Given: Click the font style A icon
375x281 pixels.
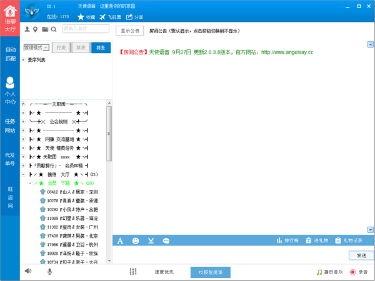Looking at the screenshot, I should (x=120, y=240).
